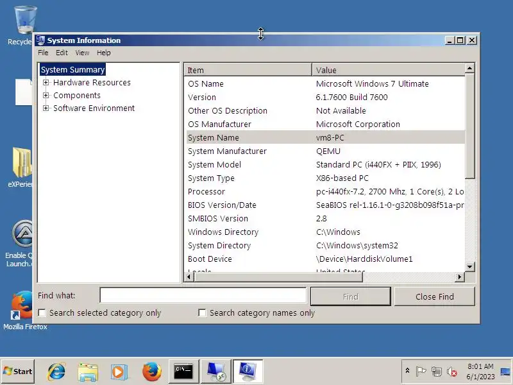Open Action Center flag tray icon

[x=421, y=372]
